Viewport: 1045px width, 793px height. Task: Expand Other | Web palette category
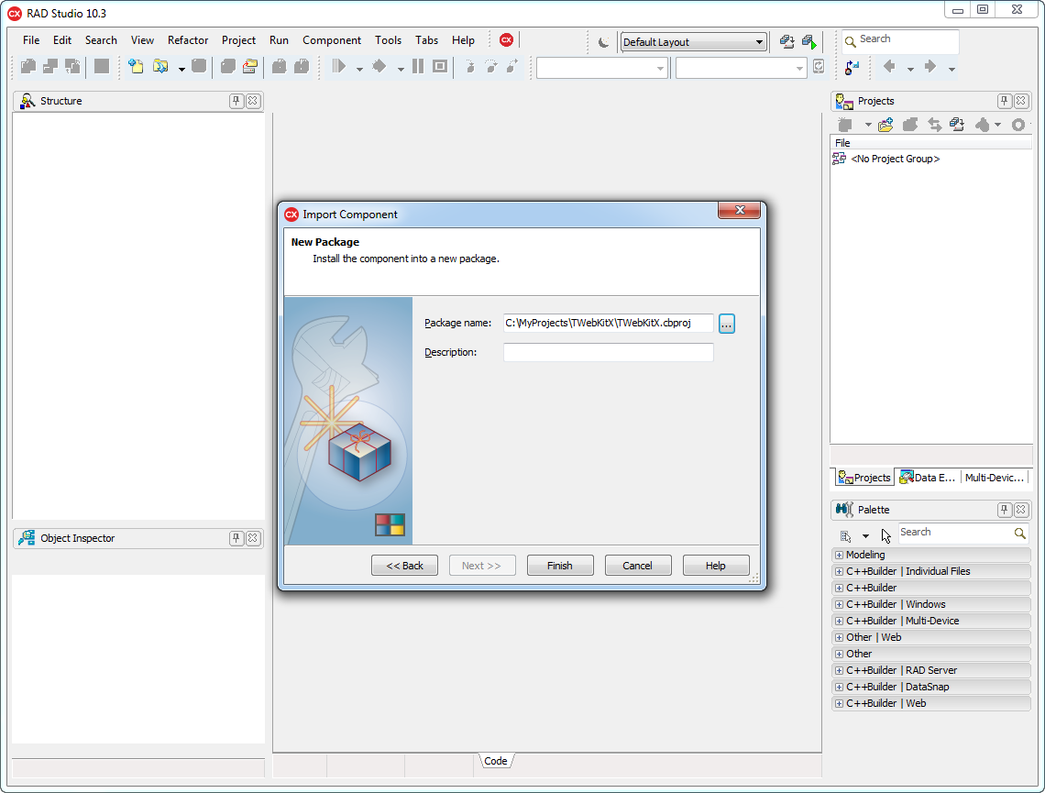(x=839, y=638)
